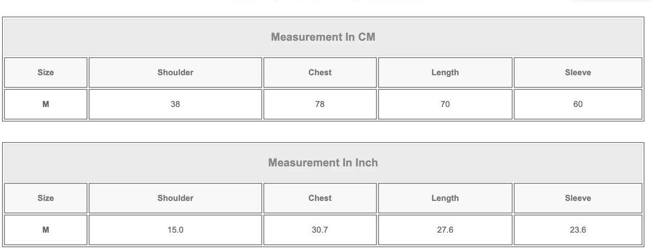Click length value 27.6 cell

(445, 230)
